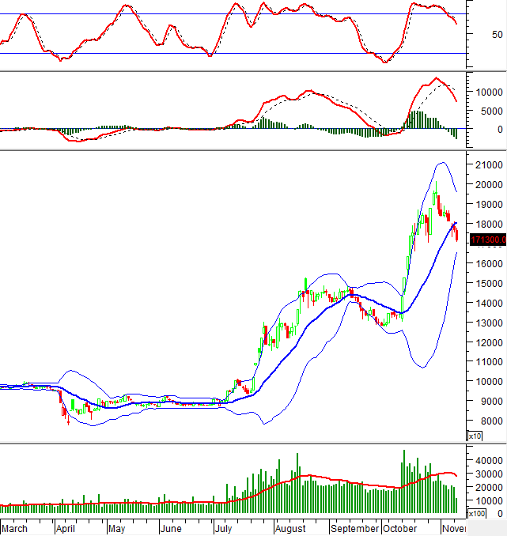Click the August label on time axis
This screenshot has width=507, height=536.
(293, 528)
